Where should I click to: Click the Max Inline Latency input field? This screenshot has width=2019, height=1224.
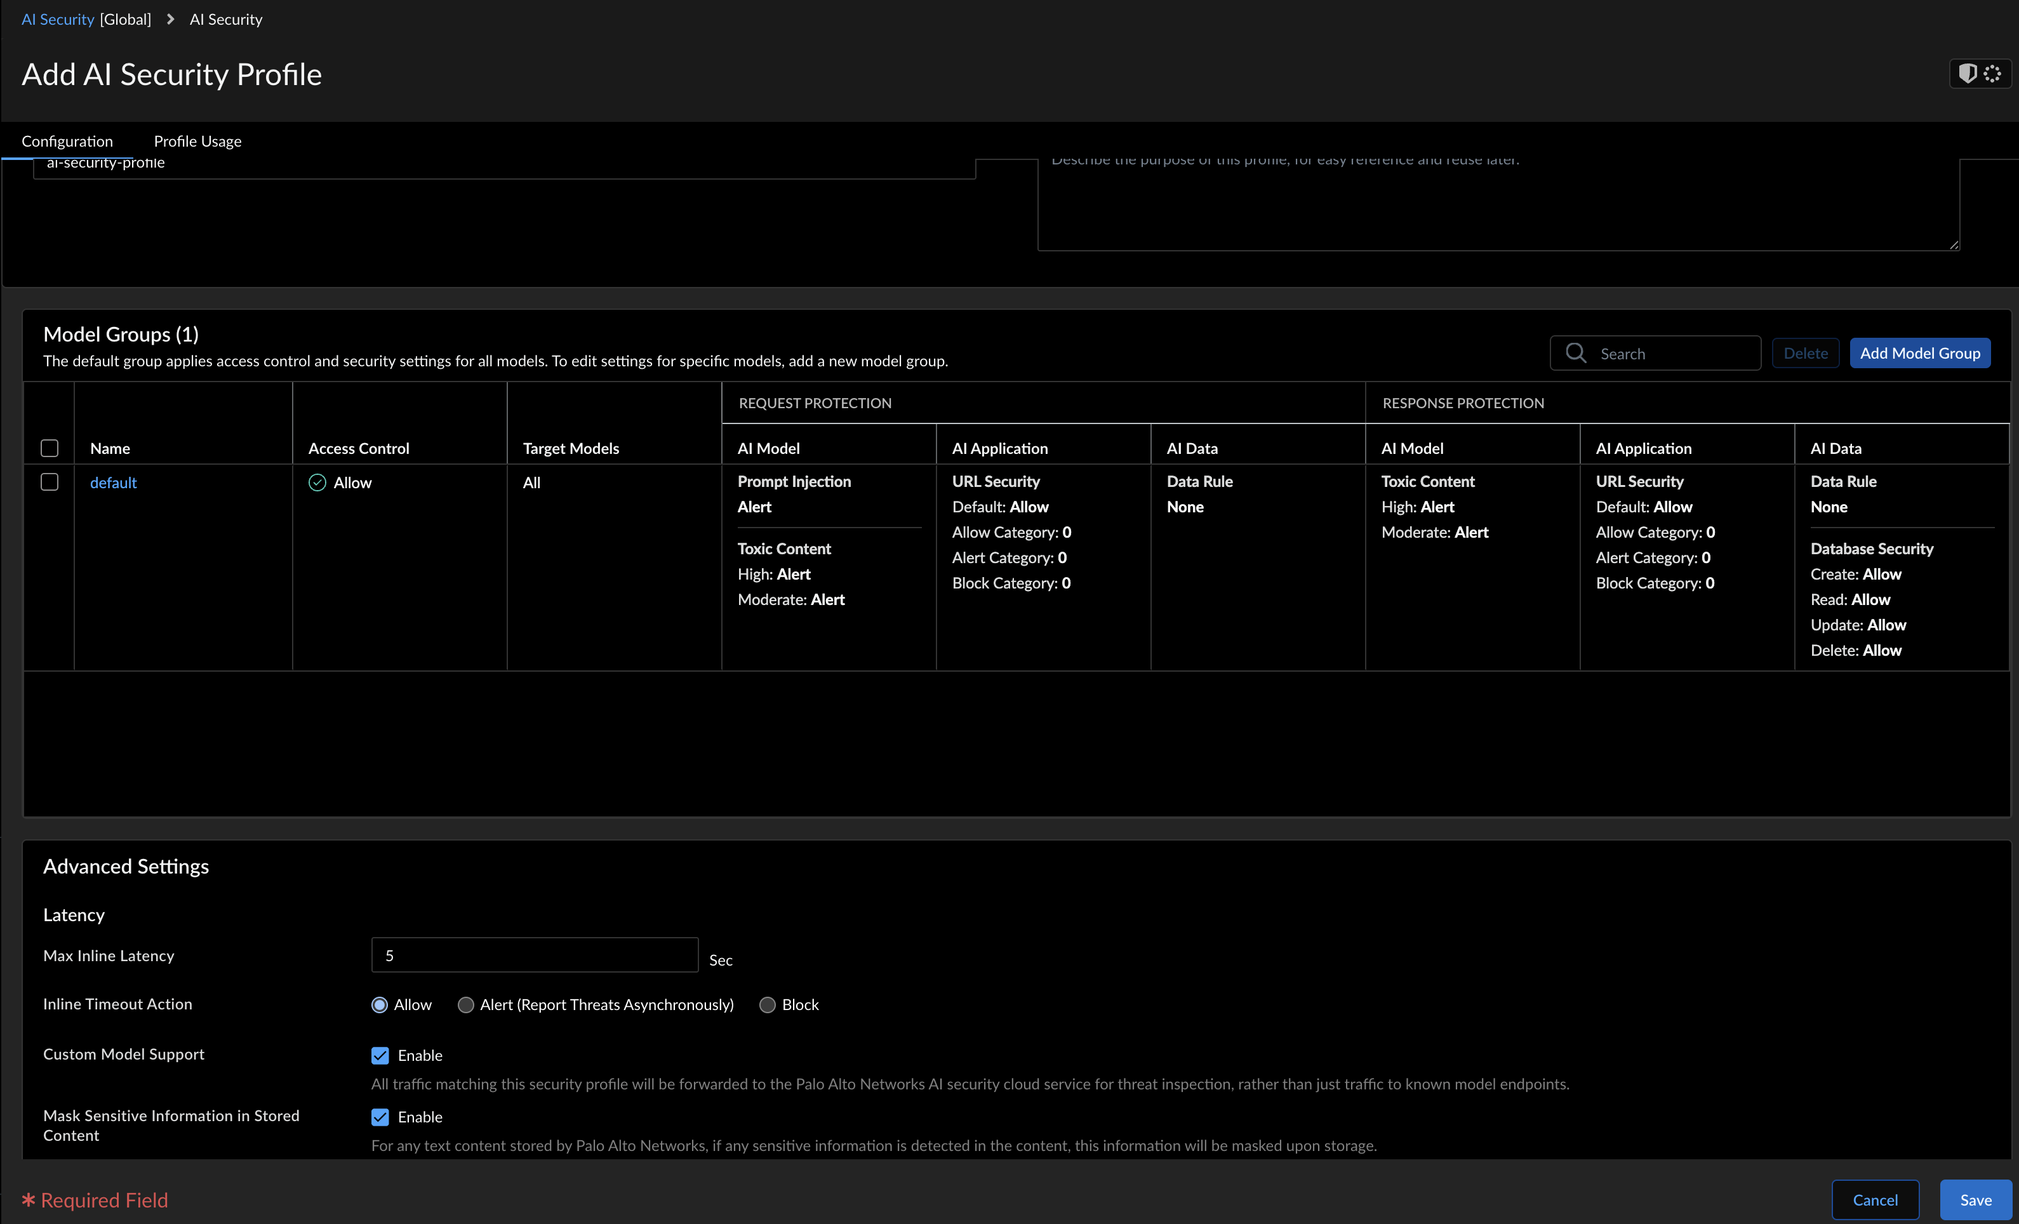(534, 955)
